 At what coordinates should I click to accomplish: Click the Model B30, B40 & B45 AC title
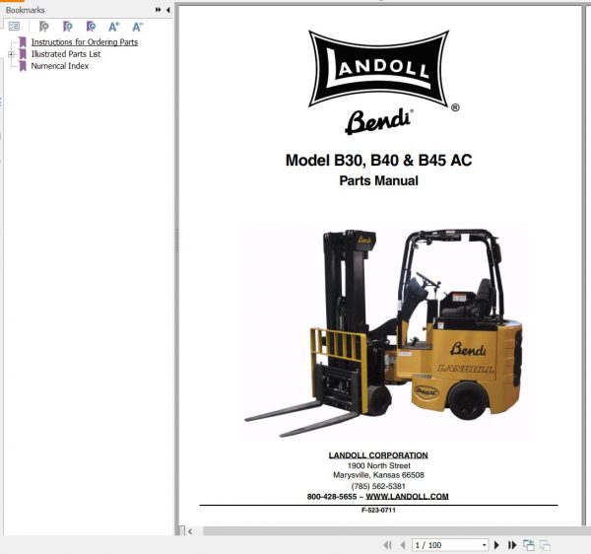coord(378,160)
